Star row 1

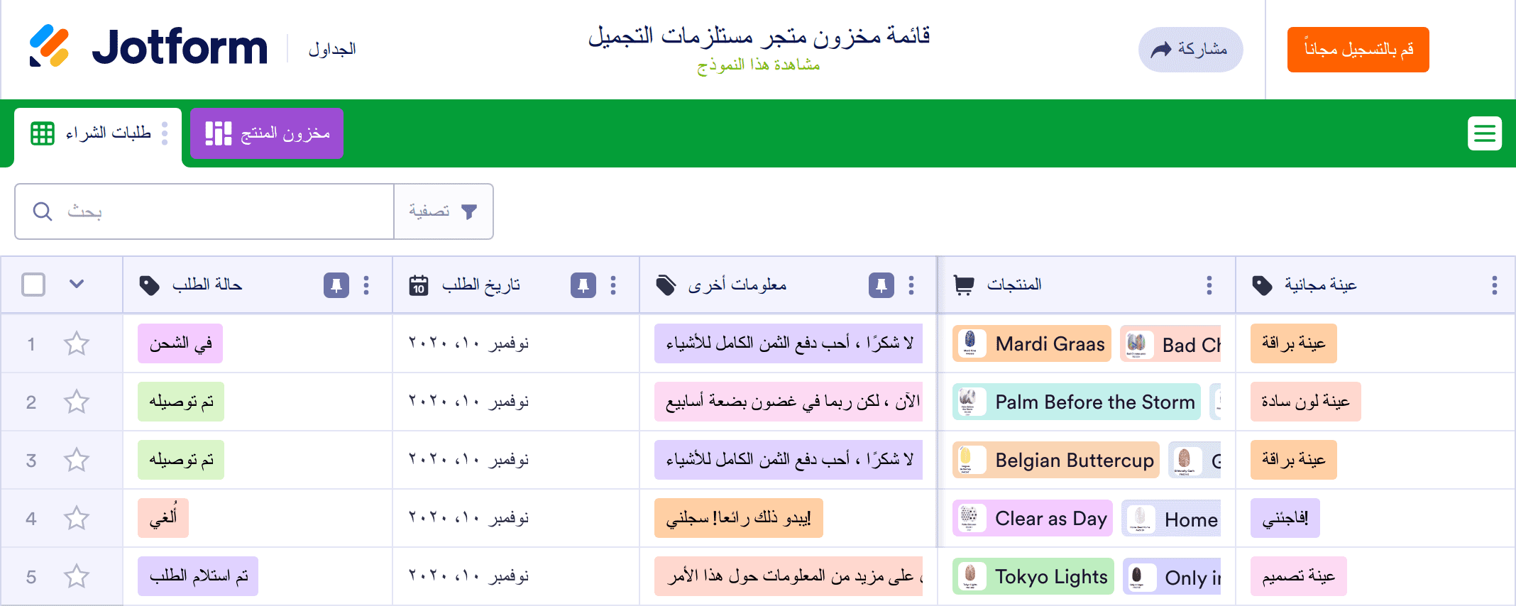coord(77,344)
